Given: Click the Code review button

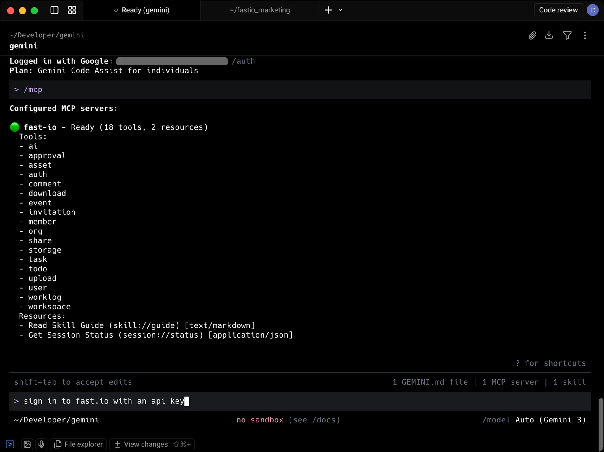Looking at the screenshot, I should [558, 10].
